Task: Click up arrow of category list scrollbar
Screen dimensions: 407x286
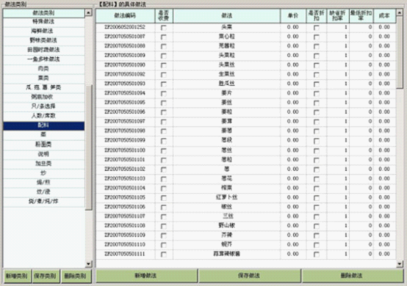Action: (x=88, y=12)
